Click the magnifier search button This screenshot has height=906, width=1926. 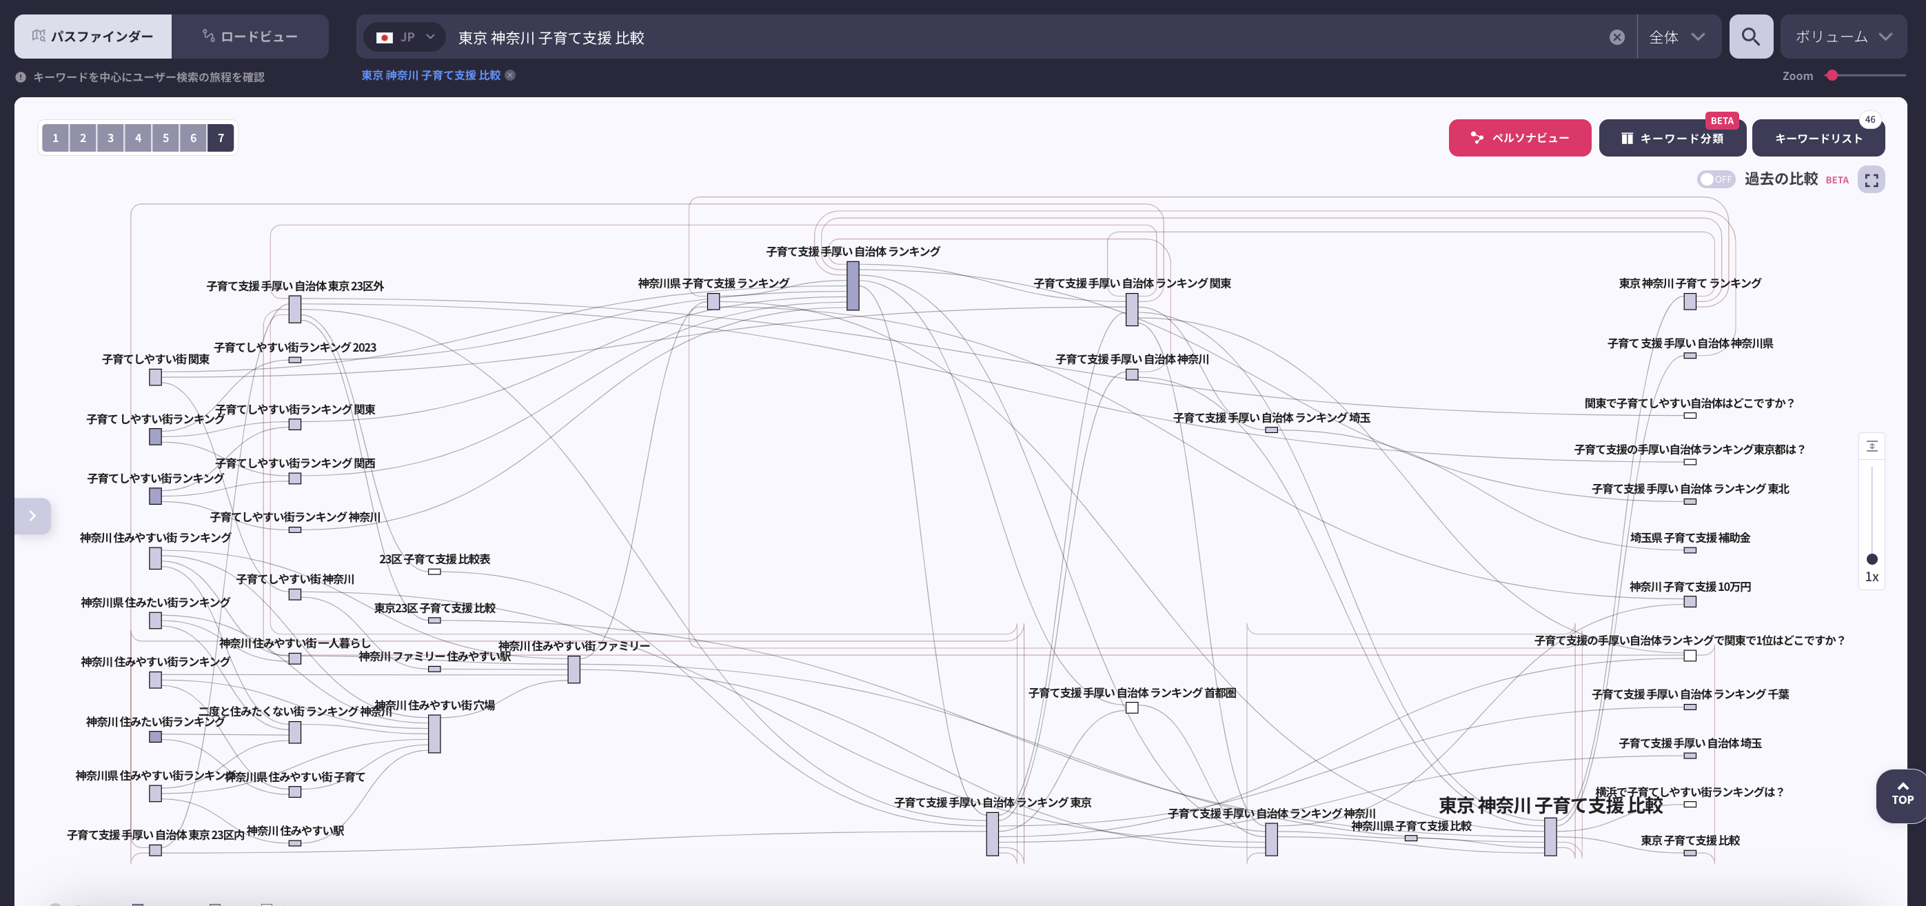[x=1750, y=37]
